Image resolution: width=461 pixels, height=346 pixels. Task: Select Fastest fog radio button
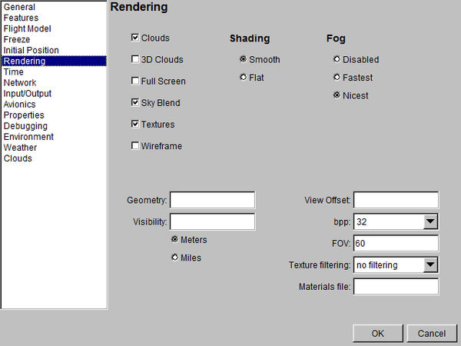(x=337, y=78)
